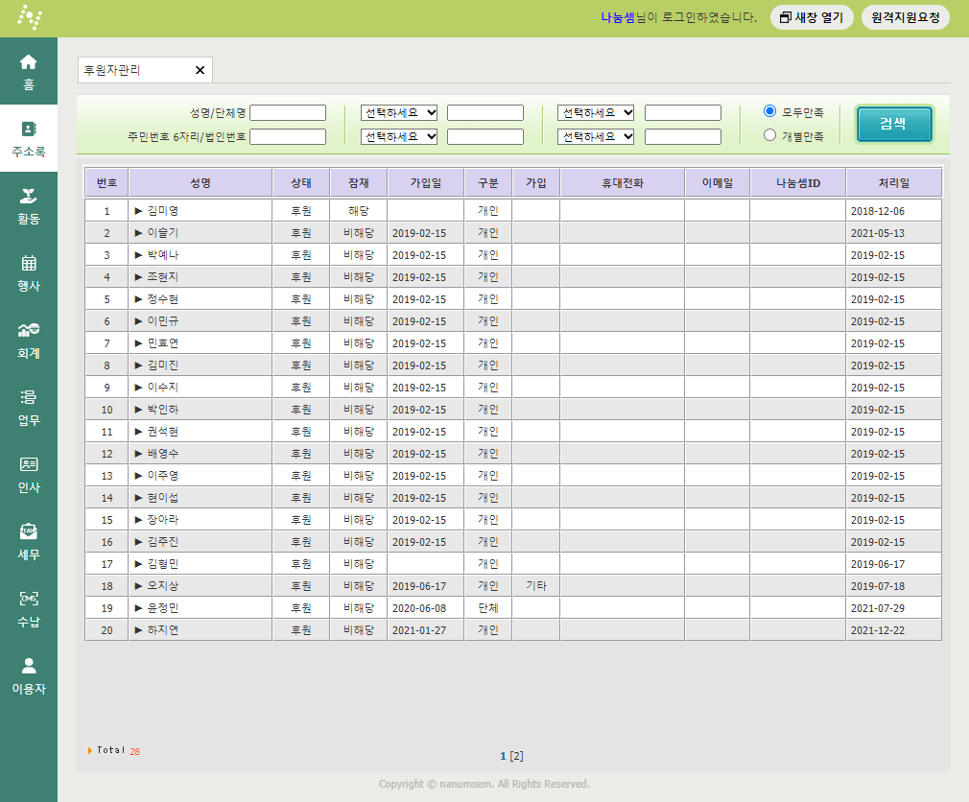Expand the row arrow for 하지연
This screenshot has height=802, width=969.
point(138,630)
